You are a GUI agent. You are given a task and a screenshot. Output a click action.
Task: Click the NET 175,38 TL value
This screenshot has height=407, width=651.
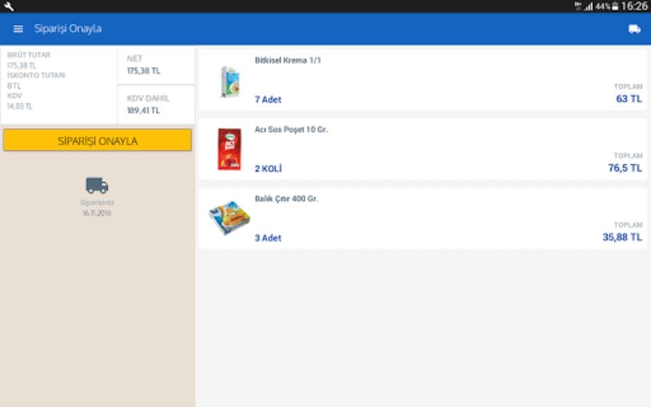(x=143, y=71)
